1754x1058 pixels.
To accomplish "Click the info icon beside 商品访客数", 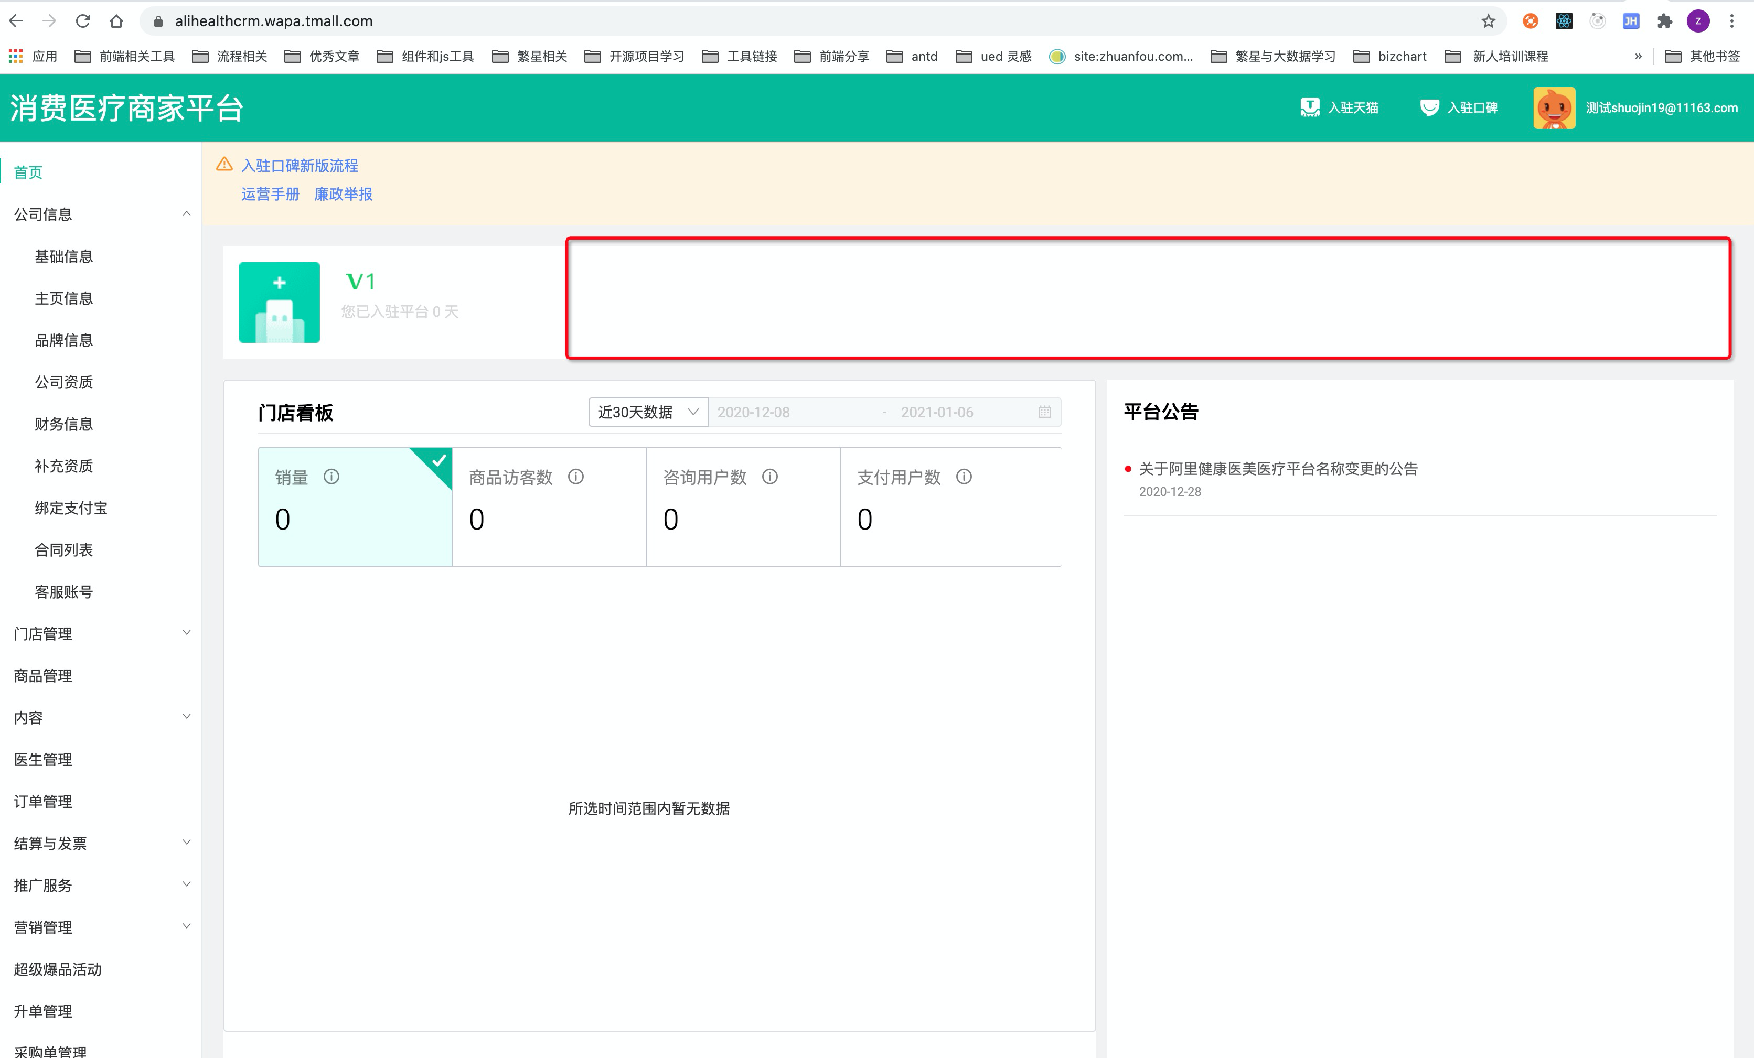I will click(576, 477).
